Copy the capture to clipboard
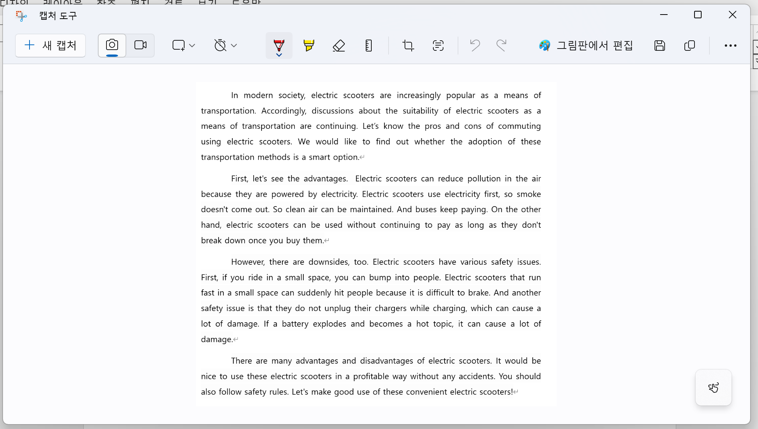Viewport: 758px width, 429px height. pyautogui.click(x=689, y=46)
